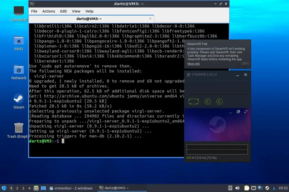Click the SteamVR frame timing graph

point(217,149)
